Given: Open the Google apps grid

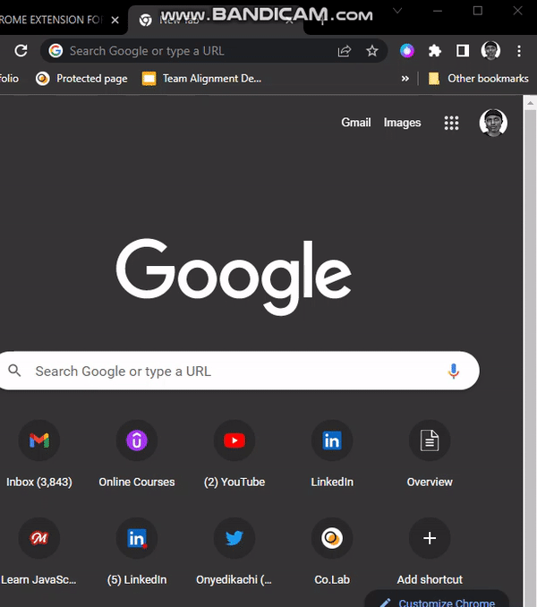Looking at the screenshot, I should point(451,123).
